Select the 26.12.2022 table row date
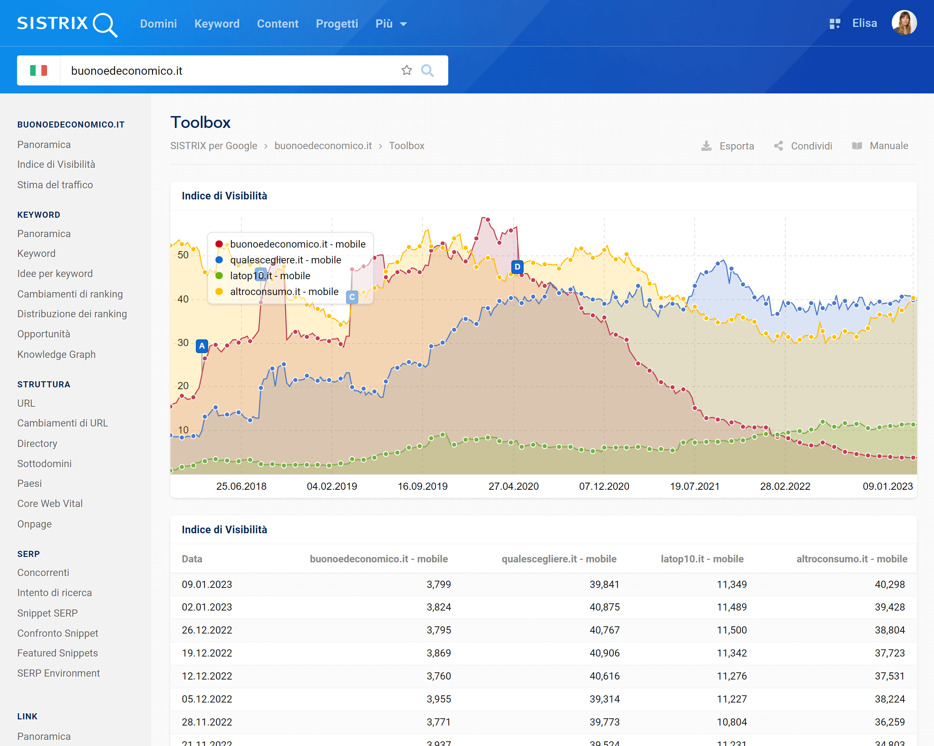934x746 pixels. point(207,630)
